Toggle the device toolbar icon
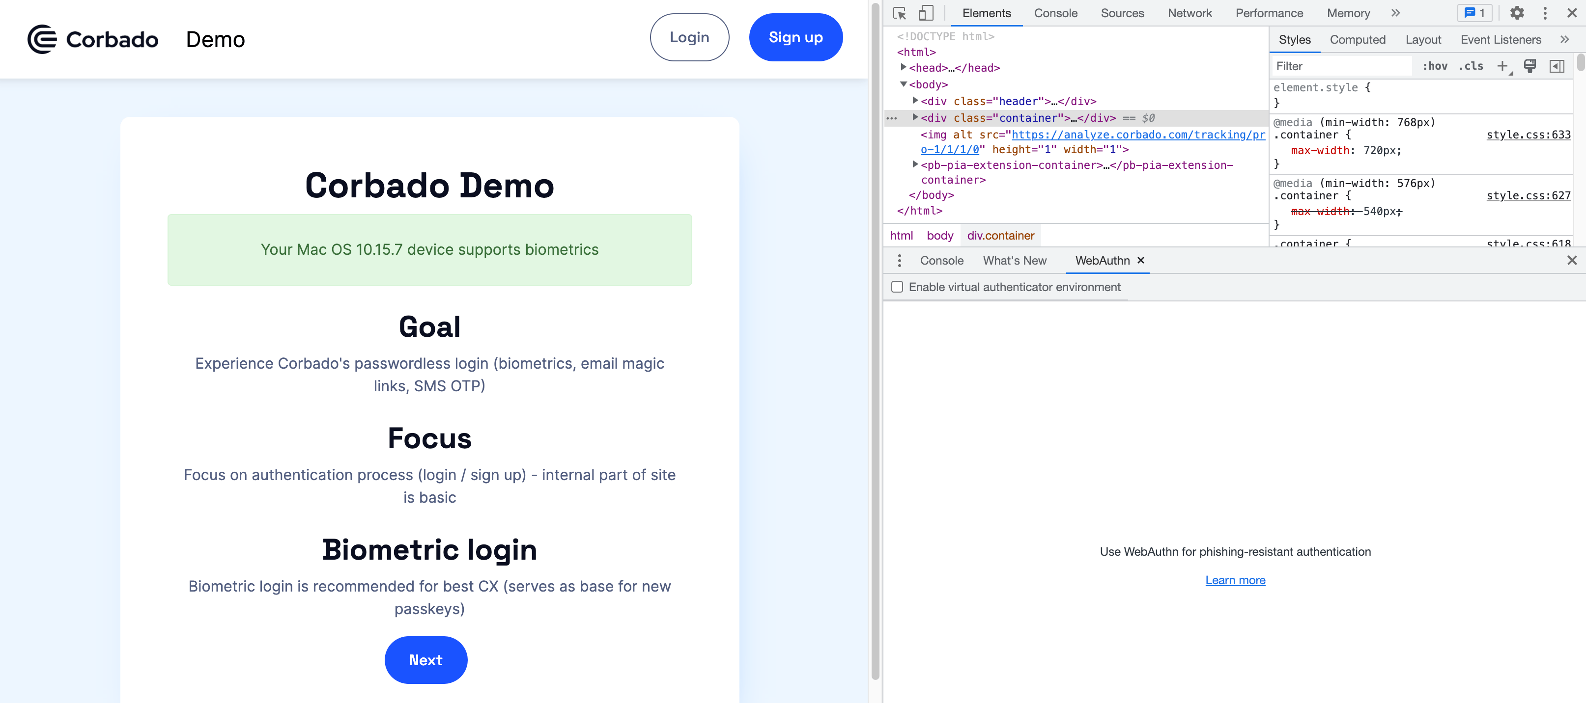Image resolution: width=1586 pixels, height=703 pixels. tap(926, 13)
